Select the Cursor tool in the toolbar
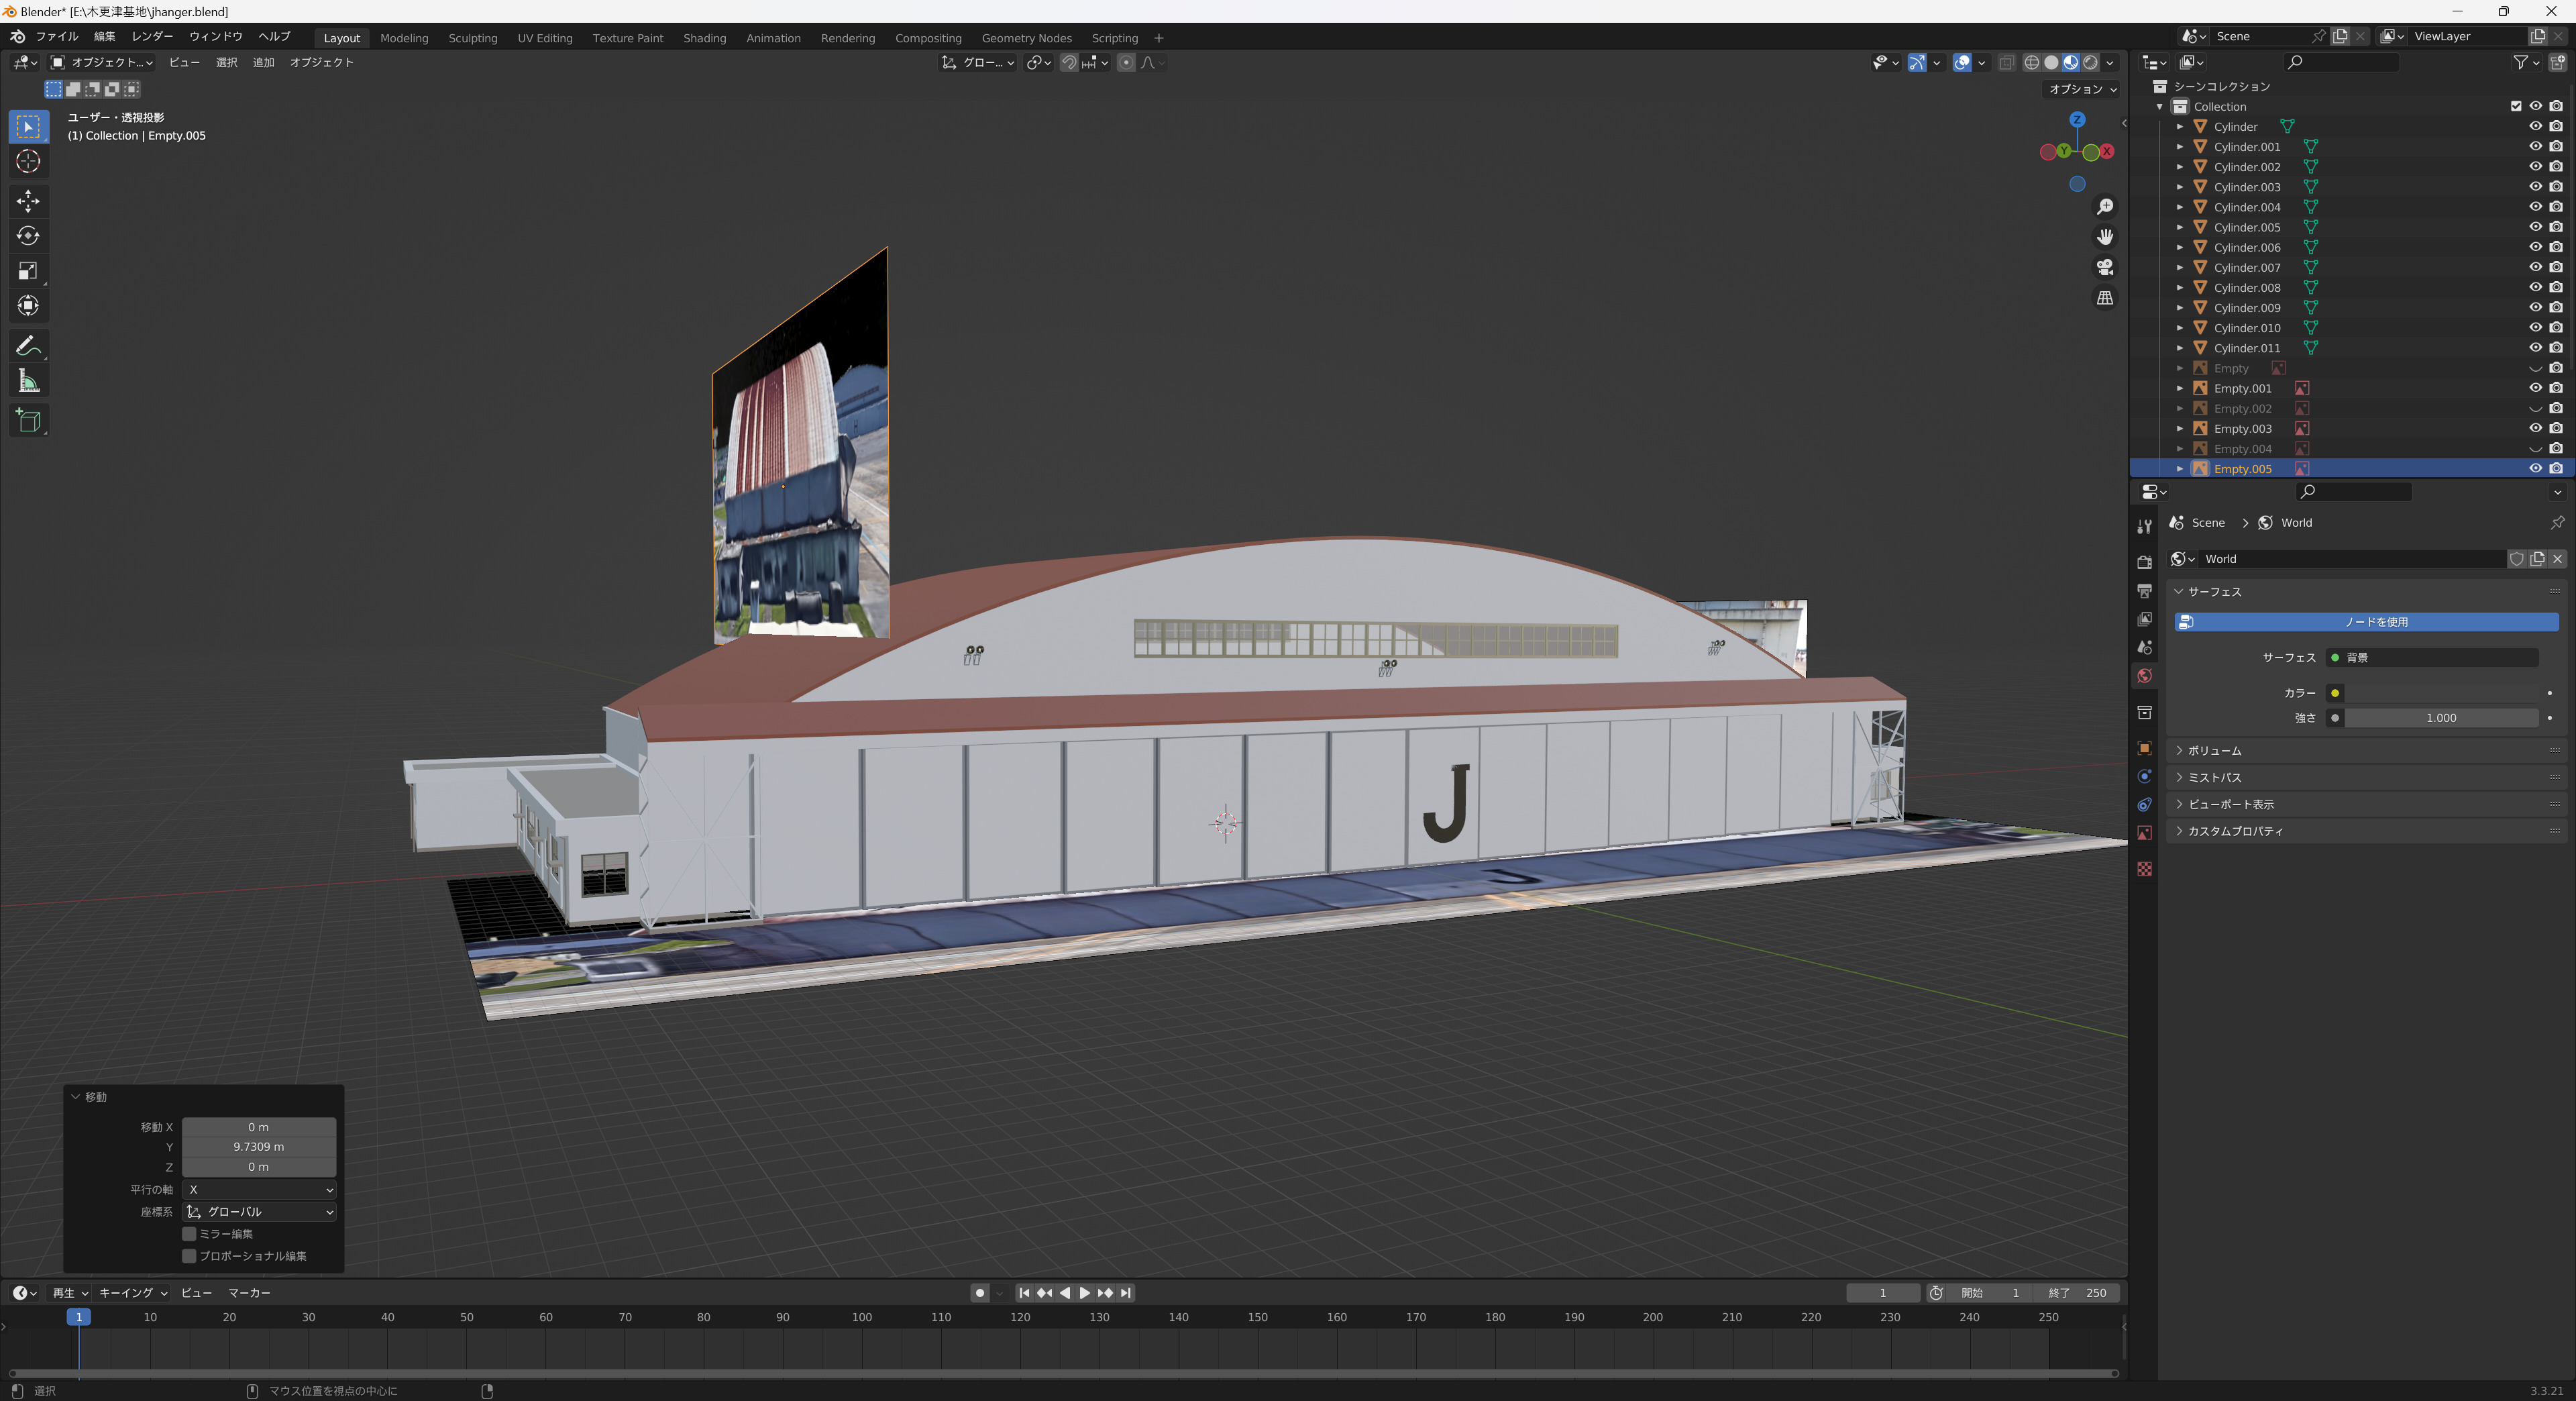Screen dimensions: 2576x1401 [x=28, y=161]
